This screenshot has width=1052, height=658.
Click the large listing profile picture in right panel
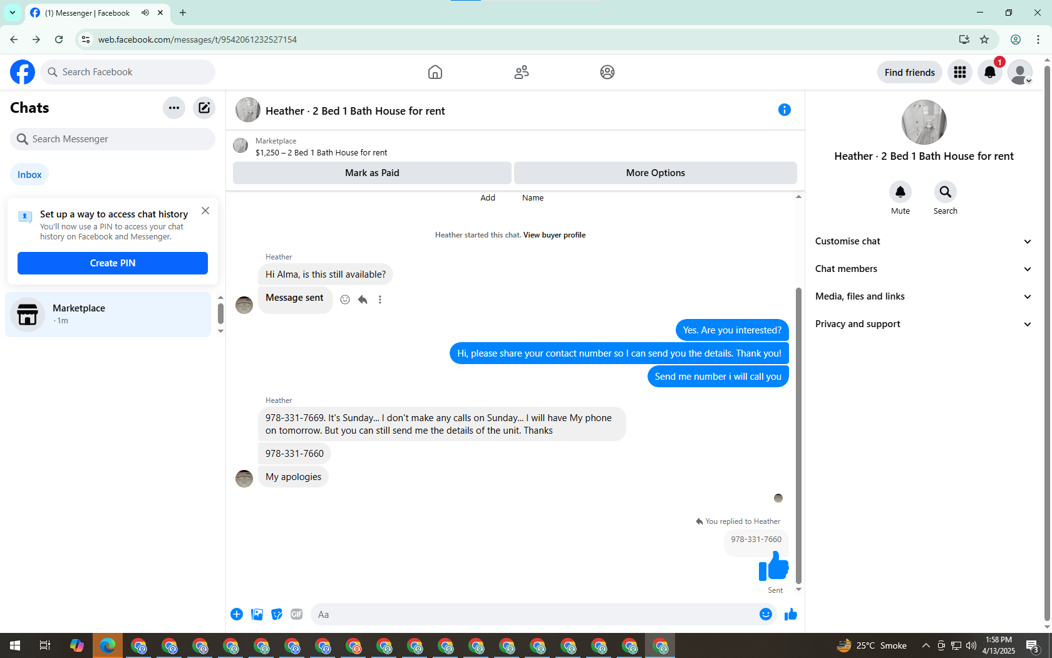pyautogui.click(x=924, y=122)
